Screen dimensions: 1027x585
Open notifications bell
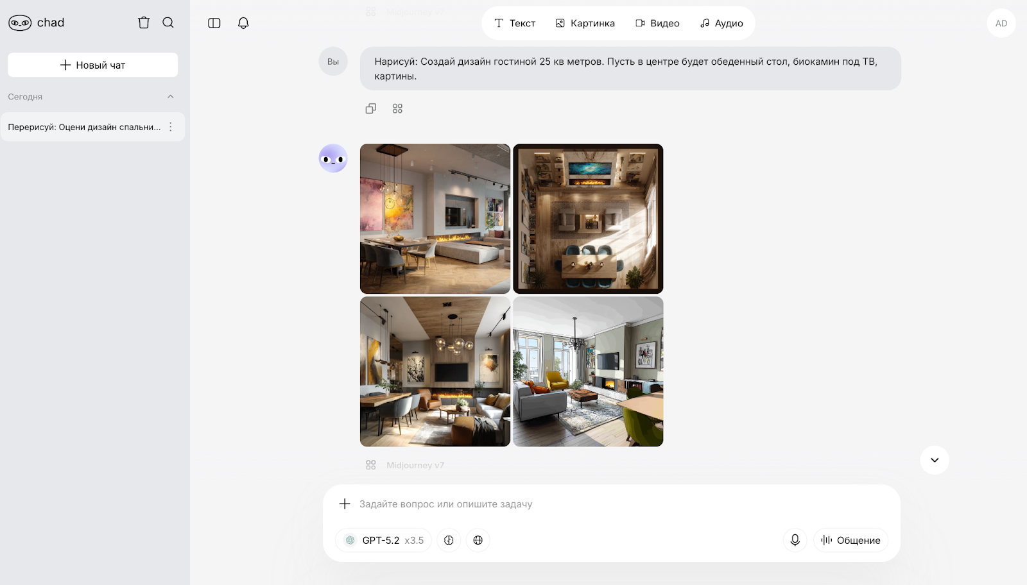click(x=243, y=23)
